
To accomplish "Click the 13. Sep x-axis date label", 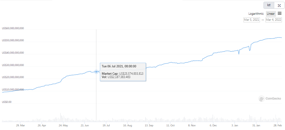I will coord(149,125).
